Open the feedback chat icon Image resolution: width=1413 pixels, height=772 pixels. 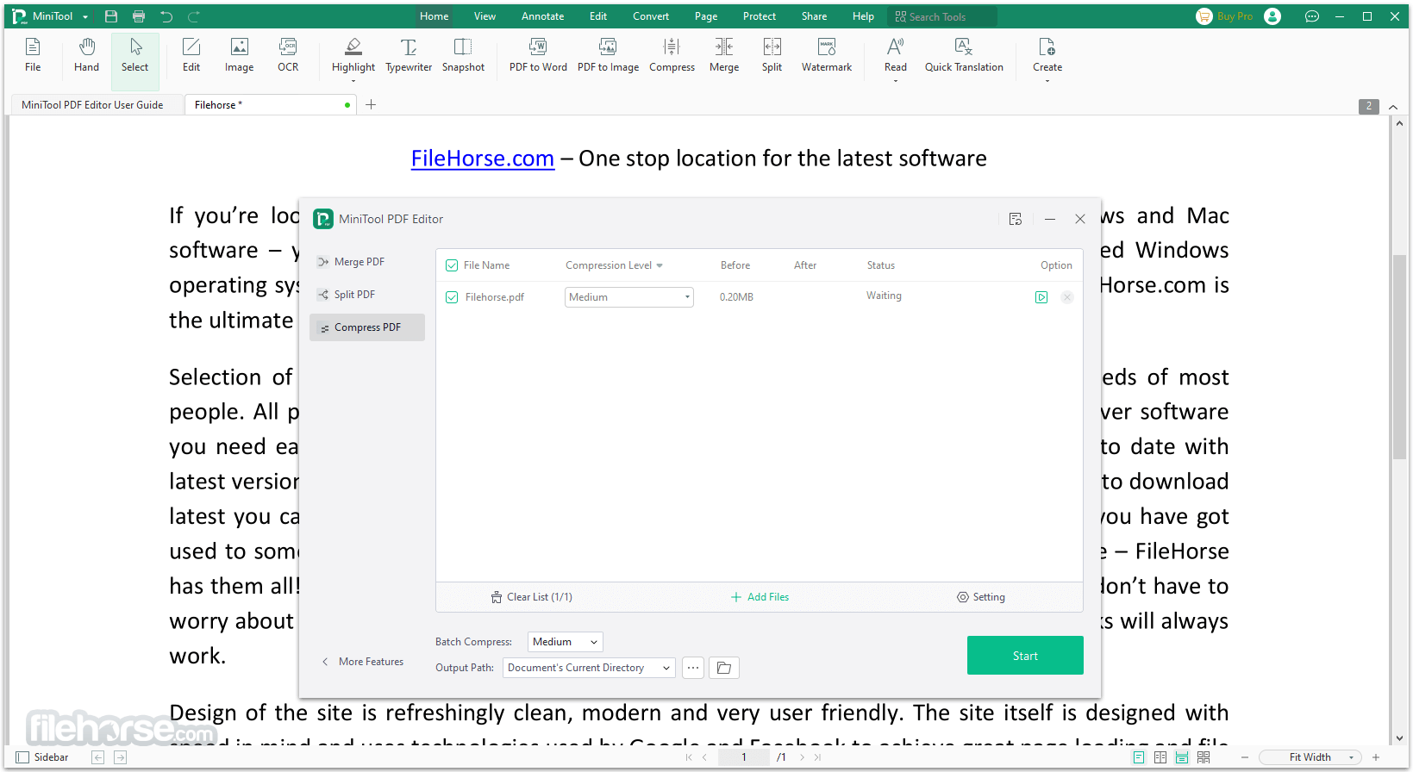coord(1312,16)
